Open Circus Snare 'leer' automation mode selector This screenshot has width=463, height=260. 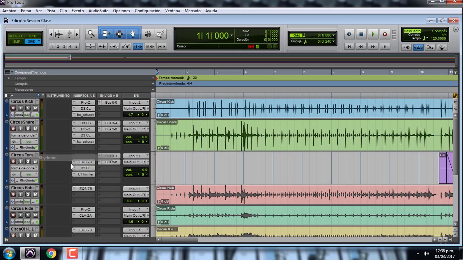pyautogui.click(x=30, y=141)
